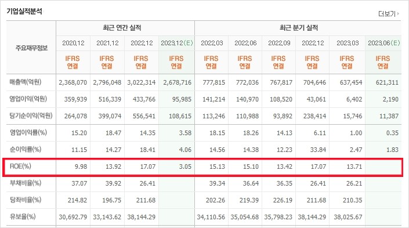Viewport: 409px width, 228px height.
Task: Select debt ratio value 37.07
Action: coord(79,183)
